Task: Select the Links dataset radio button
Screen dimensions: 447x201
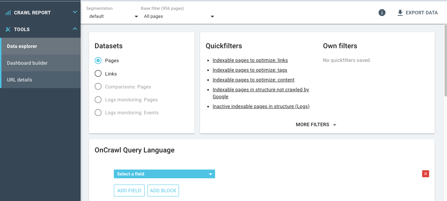Action: (x=98, y=74)
